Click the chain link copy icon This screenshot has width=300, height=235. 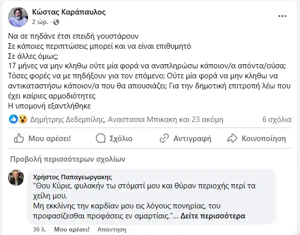(164, 138)
